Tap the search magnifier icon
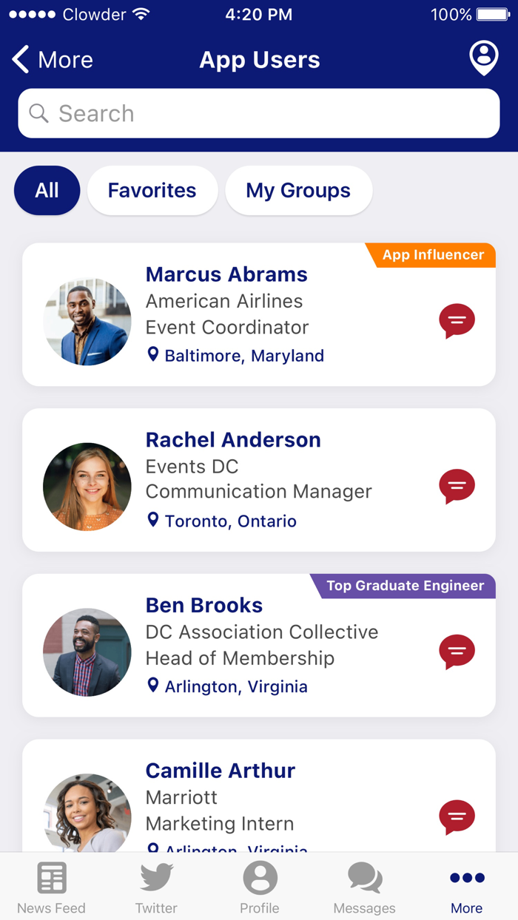This screenshot has width=518, height=920. click(38, 113)
